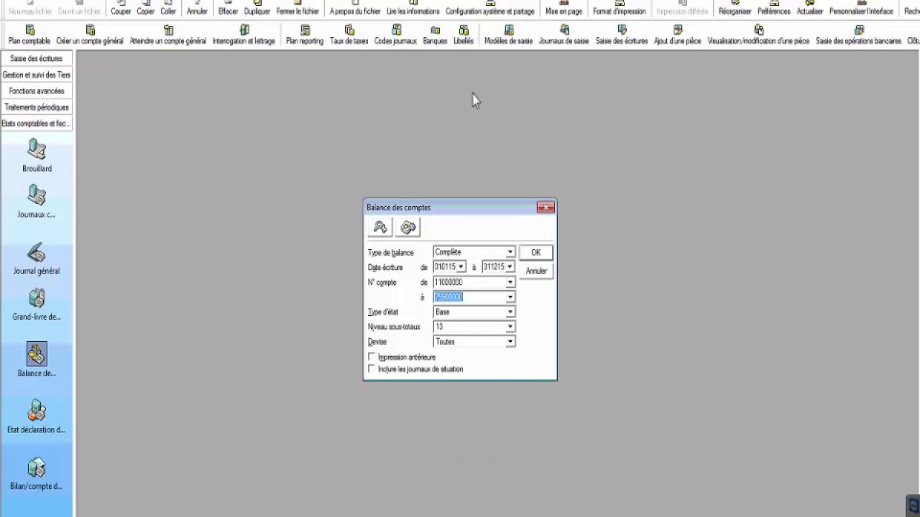Select the Traitements périodiques tab

pos(36,107)
